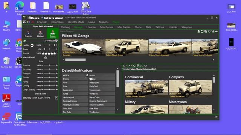Click the Headlights modification cell

coord(102,82)
